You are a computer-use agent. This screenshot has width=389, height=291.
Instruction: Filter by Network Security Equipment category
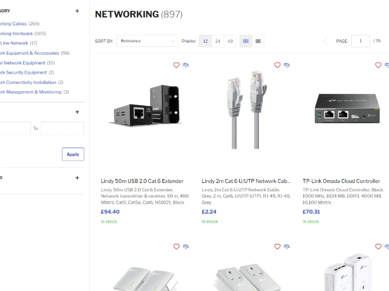(23, 72)
